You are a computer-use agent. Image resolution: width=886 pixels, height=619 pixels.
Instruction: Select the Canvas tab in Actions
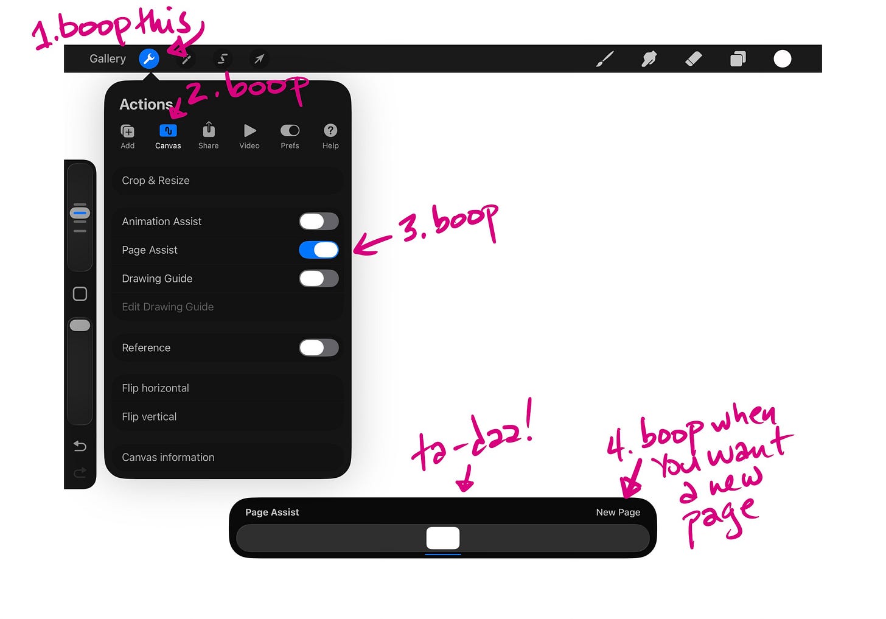tap(168, 136)
